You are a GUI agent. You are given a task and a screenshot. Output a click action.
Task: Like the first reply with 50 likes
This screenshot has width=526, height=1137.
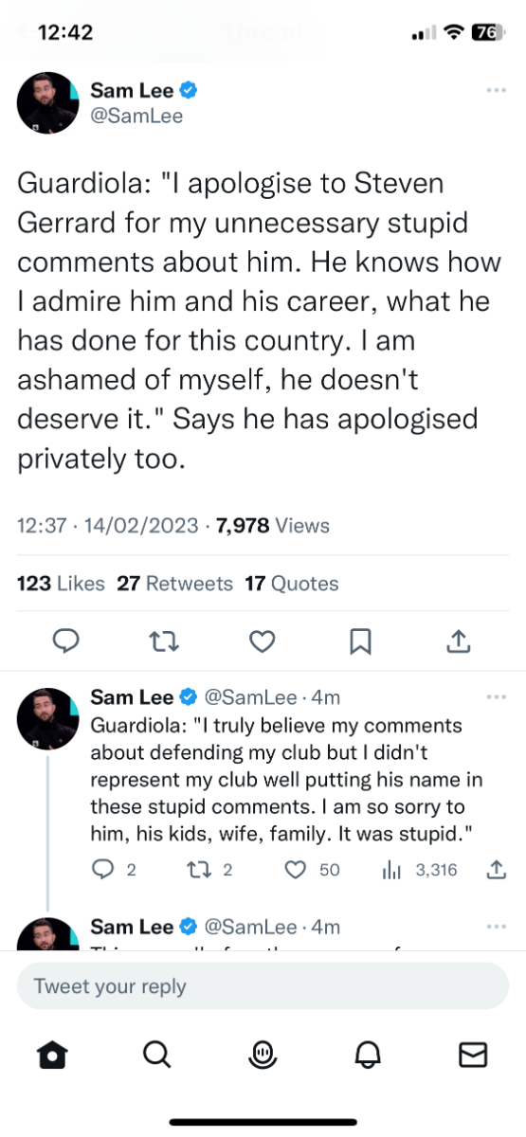click(312, 869)
